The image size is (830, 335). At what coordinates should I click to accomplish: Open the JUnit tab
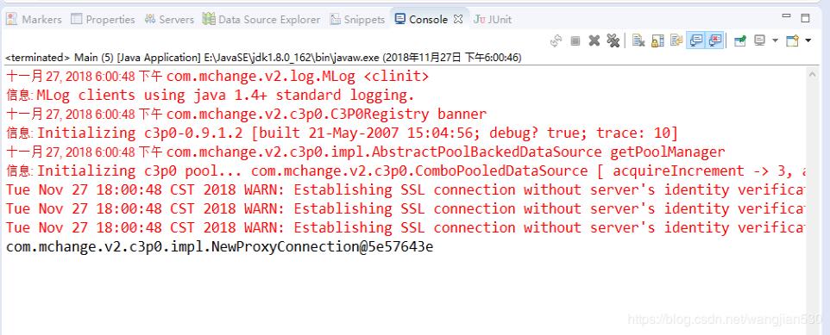click(x=493, y=20)
